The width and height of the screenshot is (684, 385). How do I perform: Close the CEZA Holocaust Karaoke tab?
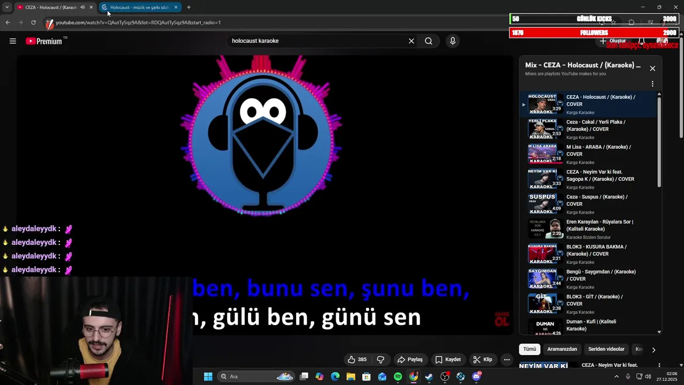point(91,7)
